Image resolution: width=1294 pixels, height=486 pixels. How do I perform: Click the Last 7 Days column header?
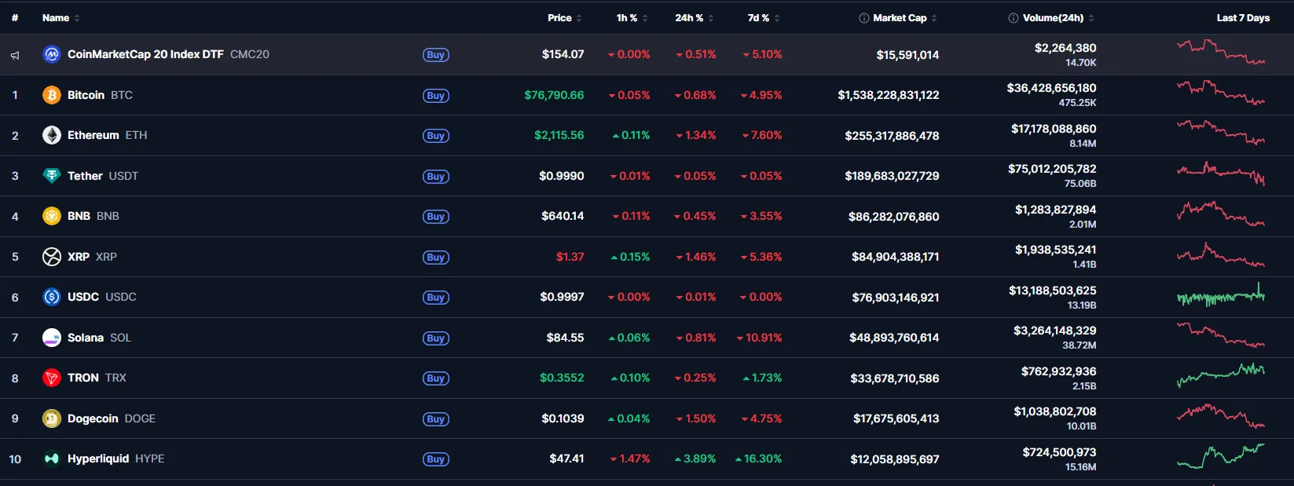pyautogui.click(x=1243, y=18)
